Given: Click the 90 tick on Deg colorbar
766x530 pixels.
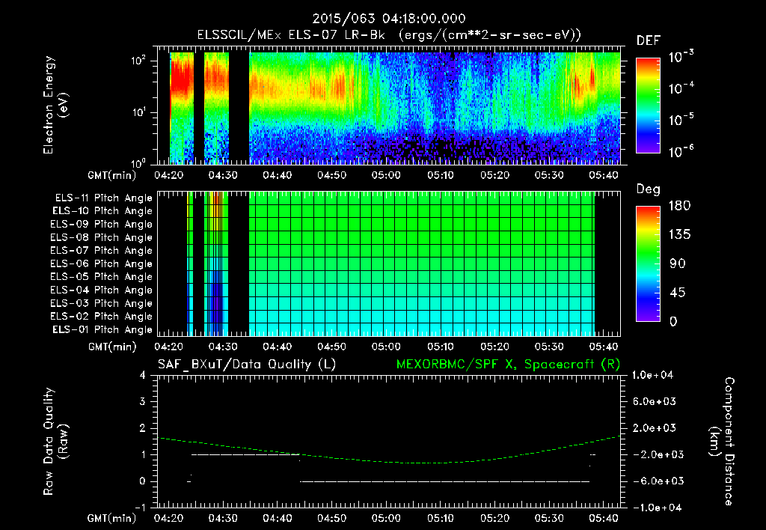Looking at the screenshot, I should coord(677,264).
